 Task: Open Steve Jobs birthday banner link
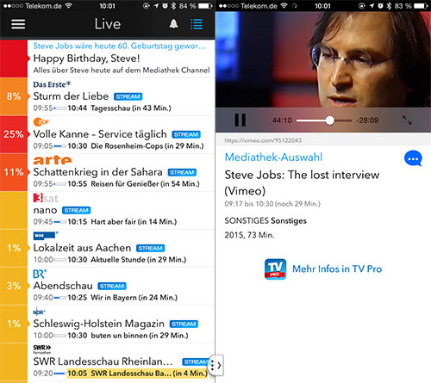pyautogui.click(x=119, y=46)
